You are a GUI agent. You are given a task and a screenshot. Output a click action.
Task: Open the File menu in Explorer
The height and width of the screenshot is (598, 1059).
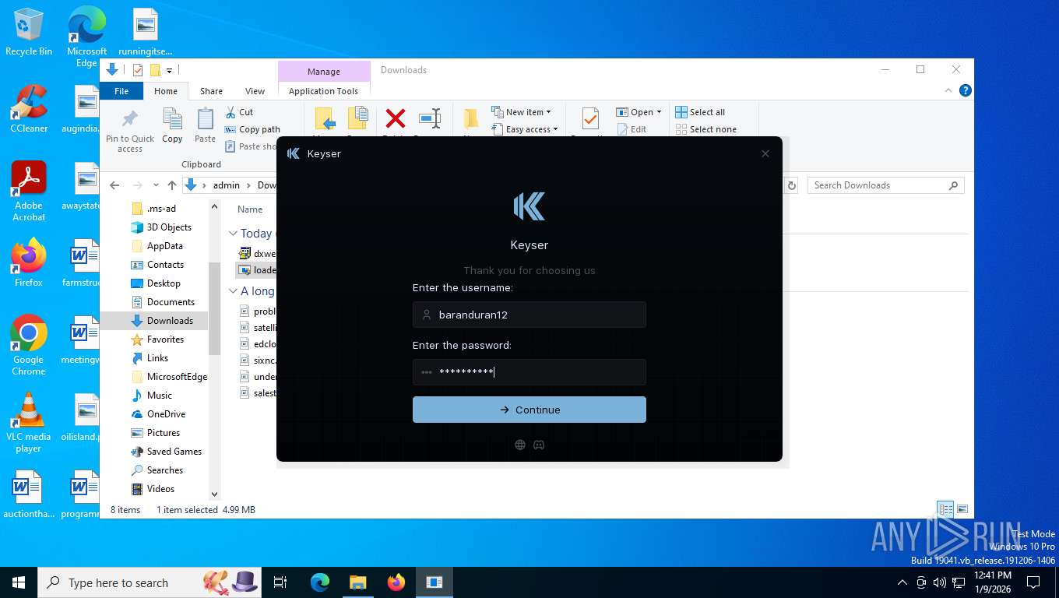121,91
